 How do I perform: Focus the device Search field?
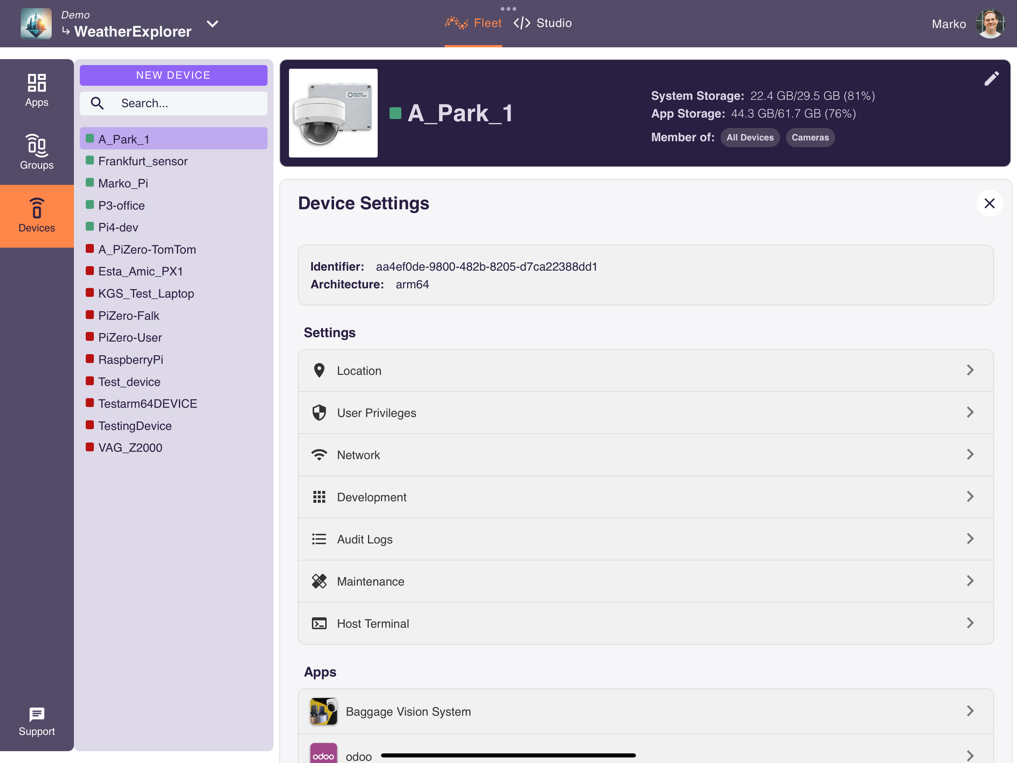[x=173, y=103]
